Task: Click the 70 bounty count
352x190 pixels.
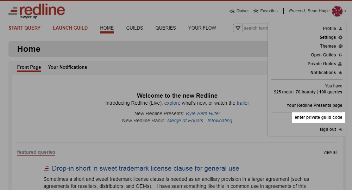Action: 306,92
